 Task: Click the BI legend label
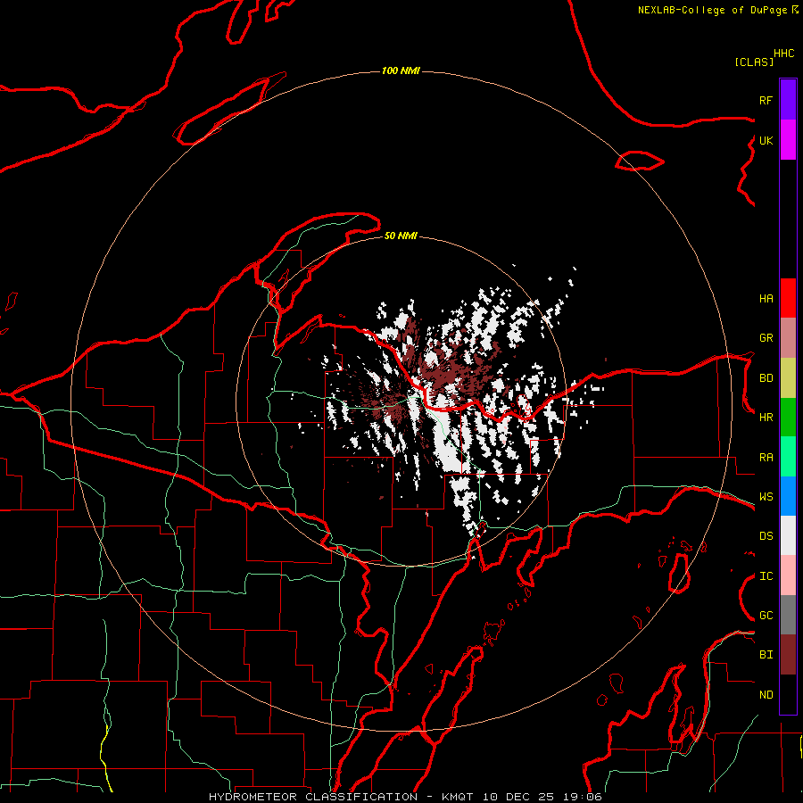pos(766,655)
